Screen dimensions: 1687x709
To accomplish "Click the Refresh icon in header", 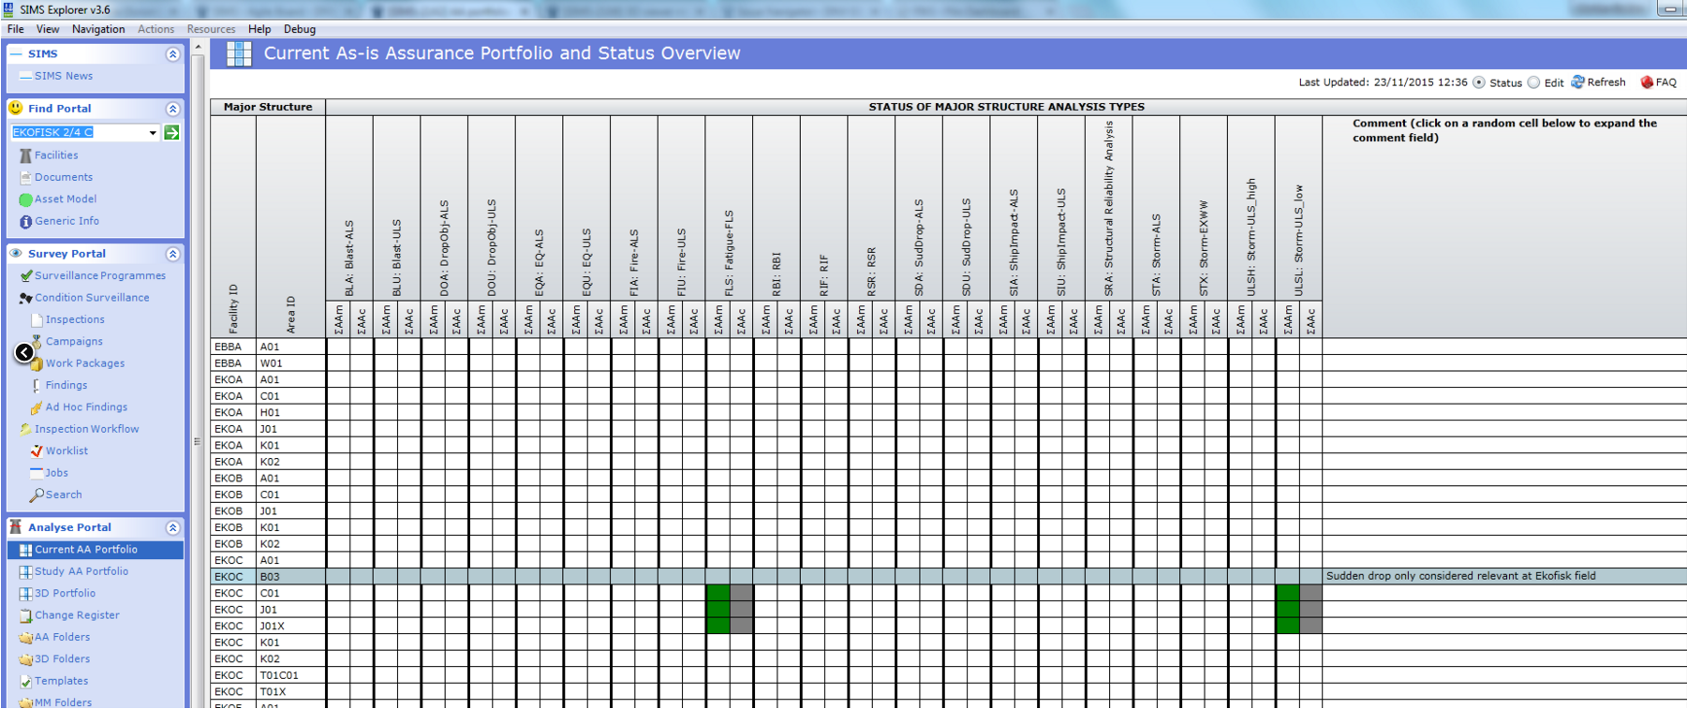I will [1577, 82].
